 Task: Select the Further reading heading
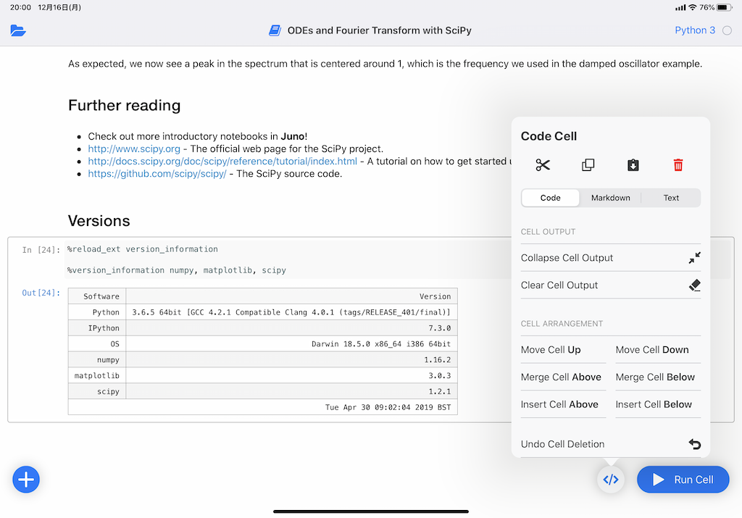[125, 106]
